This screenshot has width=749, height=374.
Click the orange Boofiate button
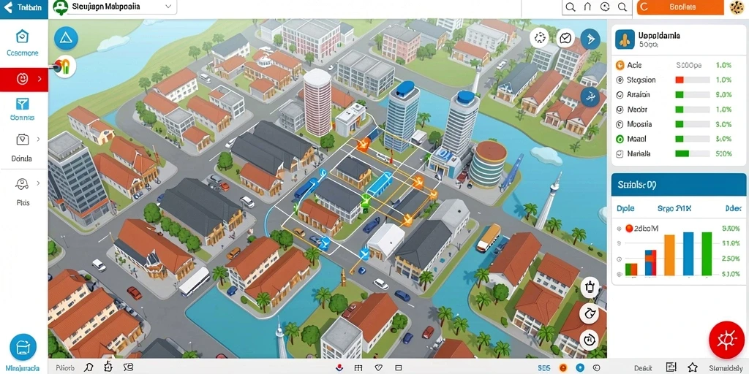point(681,7)
